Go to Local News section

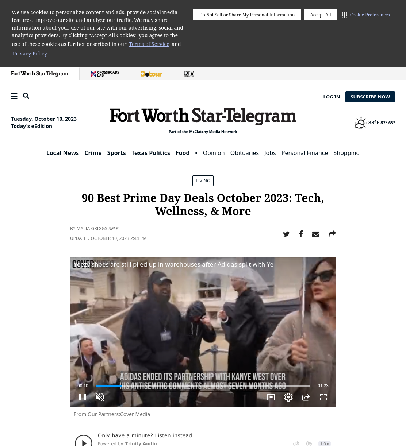coord(62,153)
